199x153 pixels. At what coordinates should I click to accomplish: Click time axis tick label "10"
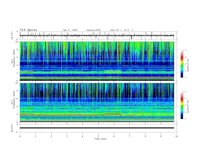pyautogui.click(x=177, y=136)
